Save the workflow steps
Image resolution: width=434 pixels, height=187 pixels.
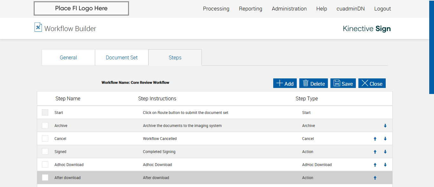[x=343, y=83]
